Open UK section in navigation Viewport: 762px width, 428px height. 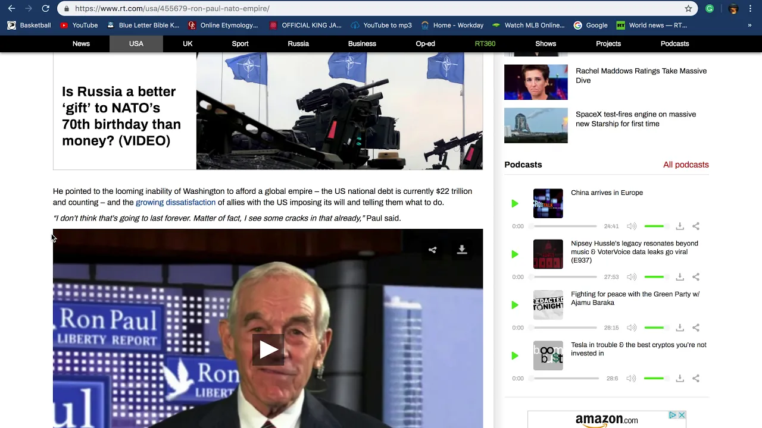point(188,44)
